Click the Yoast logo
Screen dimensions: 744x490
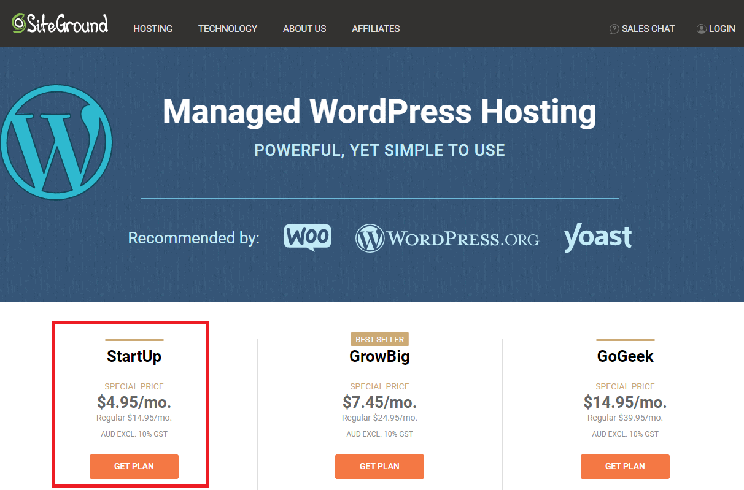point(598,238)
